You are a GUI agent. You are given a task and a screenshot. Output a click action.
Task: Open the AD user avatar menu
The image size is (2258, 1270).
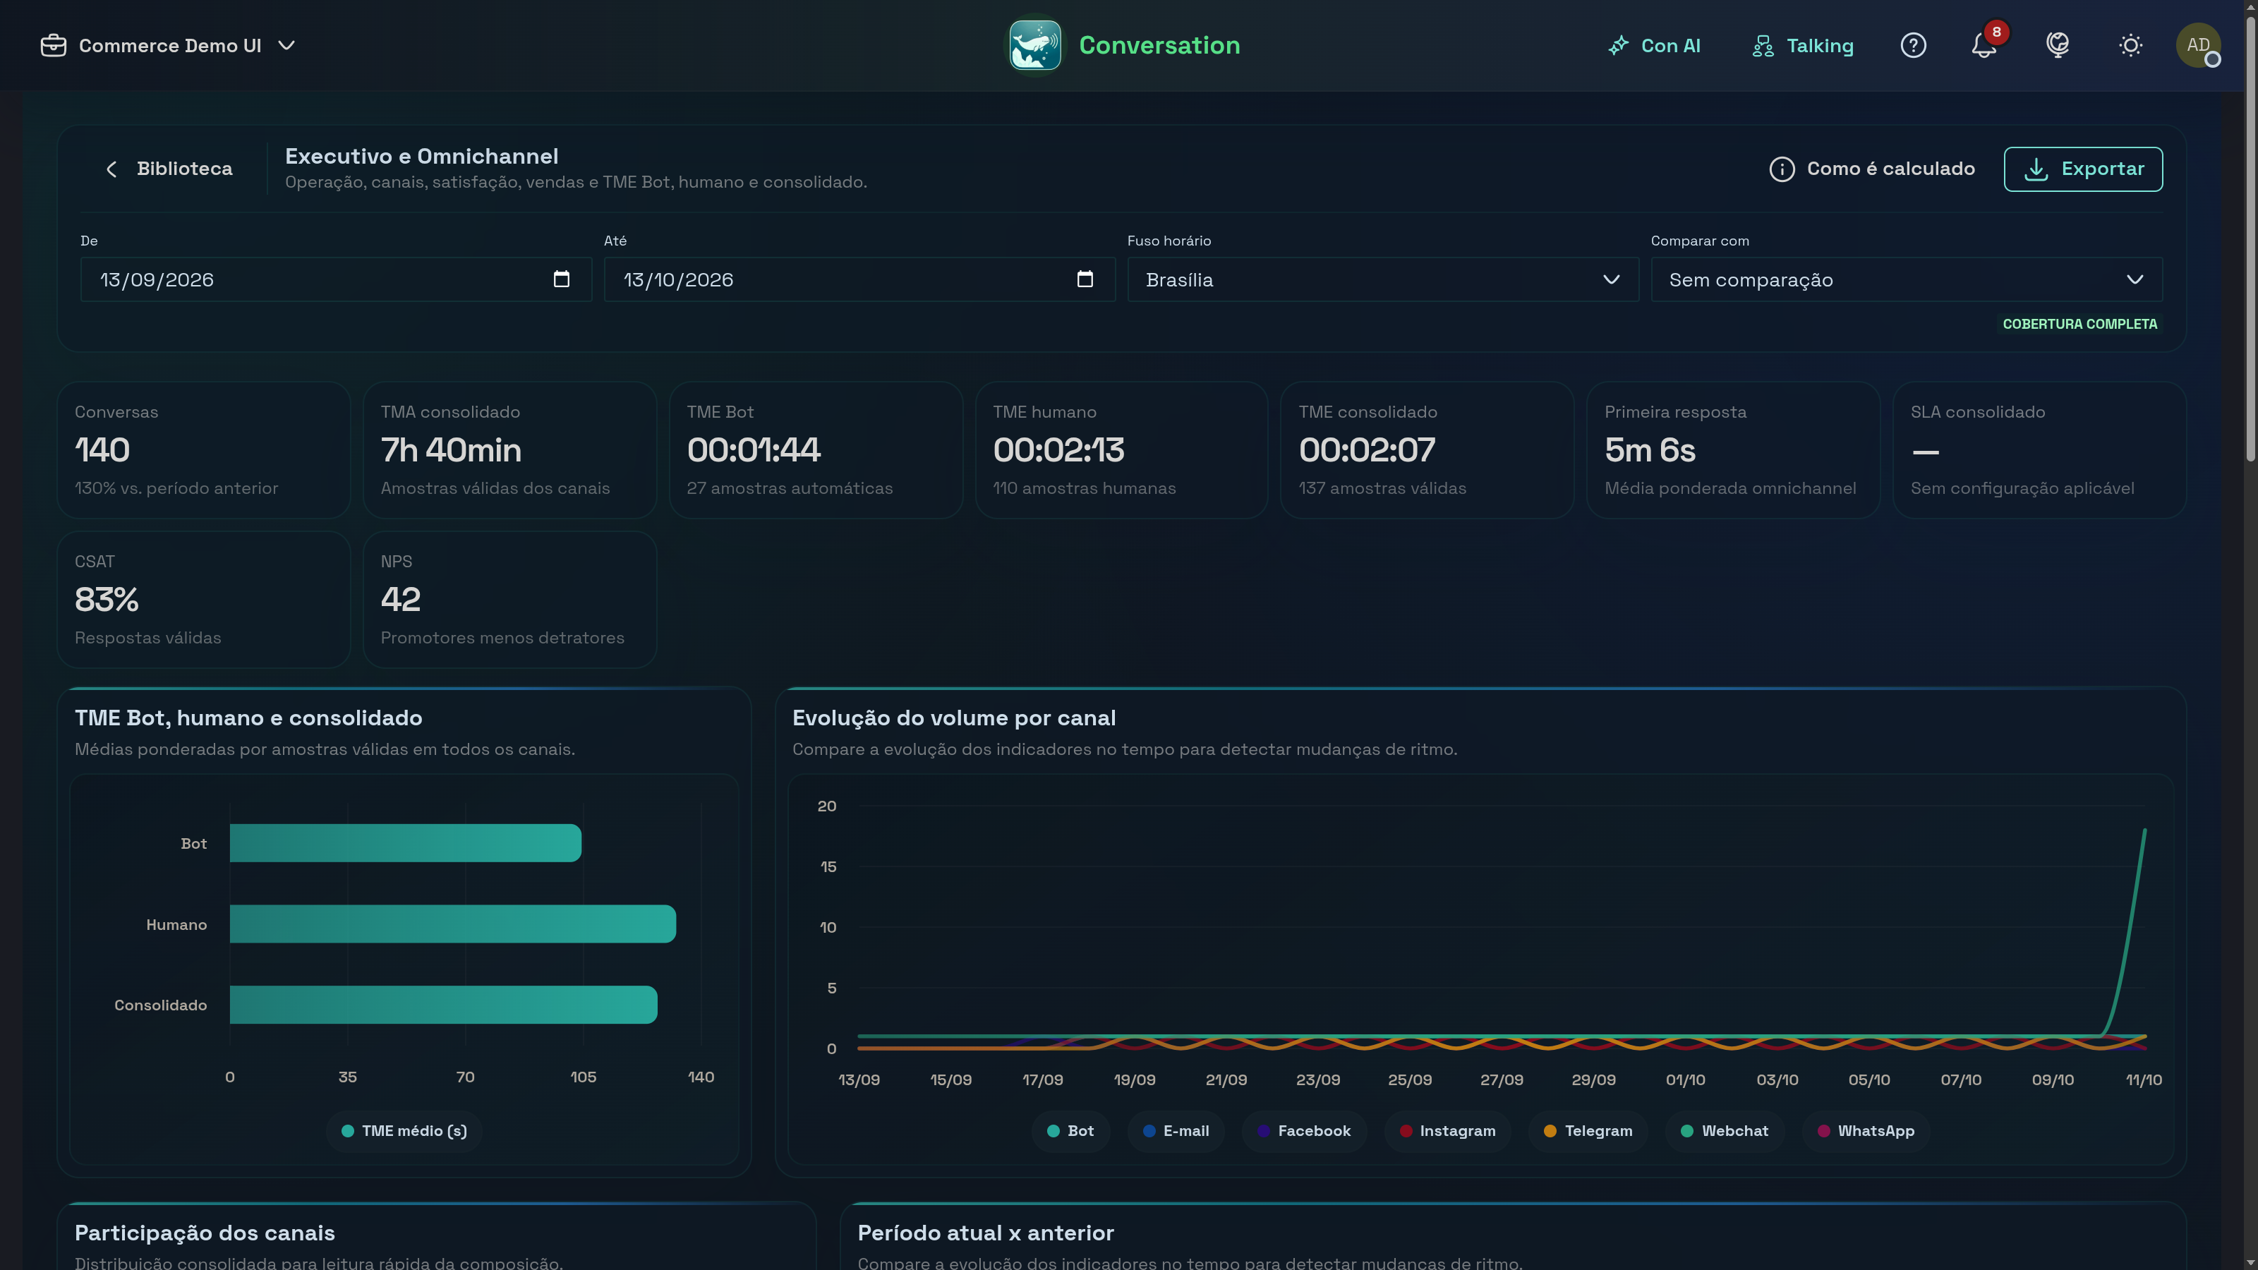(2197, 46)
